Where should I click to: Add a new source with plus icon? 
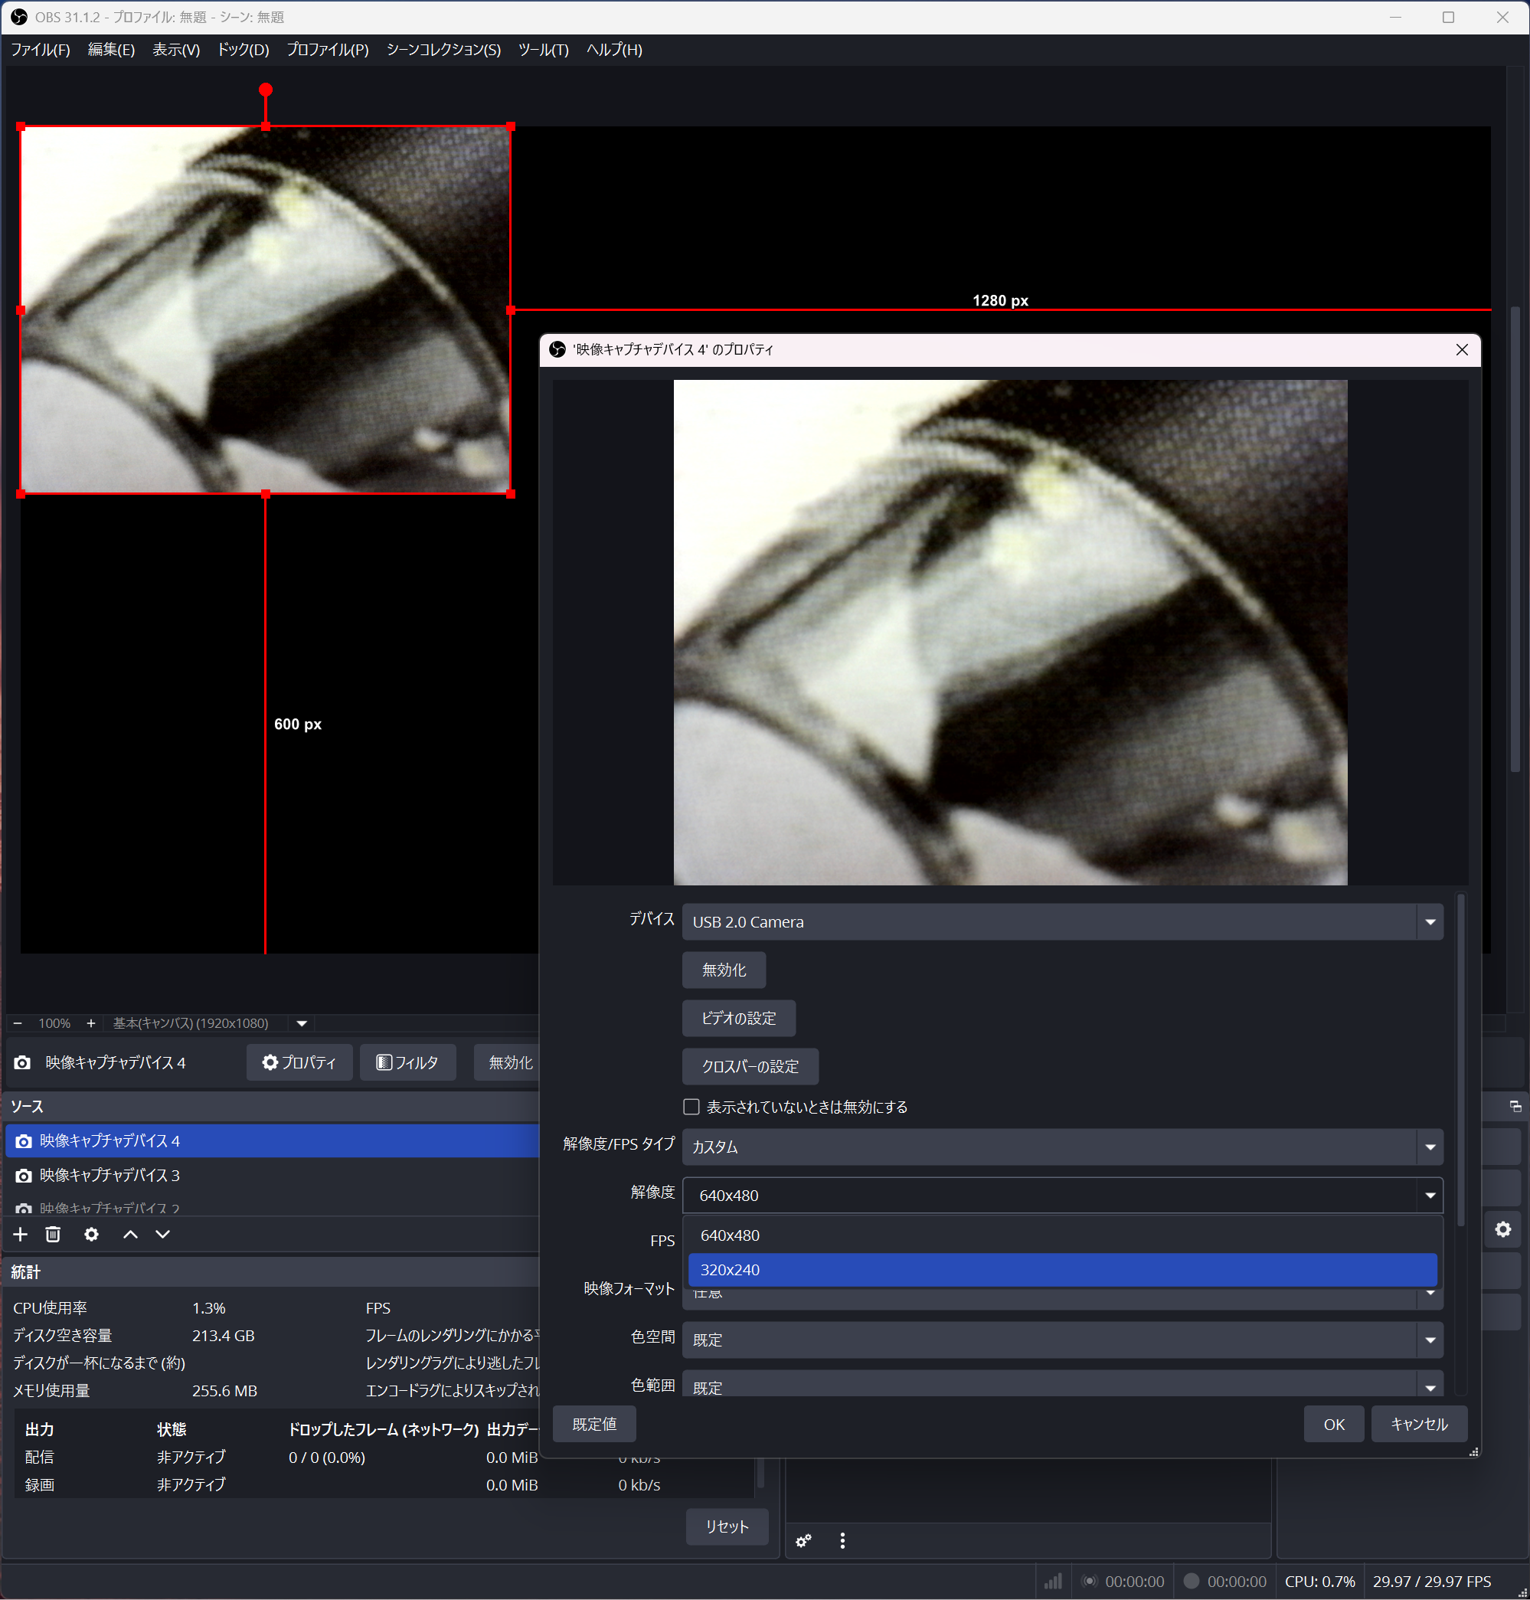[x=21, y=1235]
